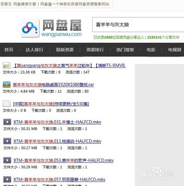Screen dimensions: 184x186
Task: Click 文件大小：0 B text
Action: (14, 110)
